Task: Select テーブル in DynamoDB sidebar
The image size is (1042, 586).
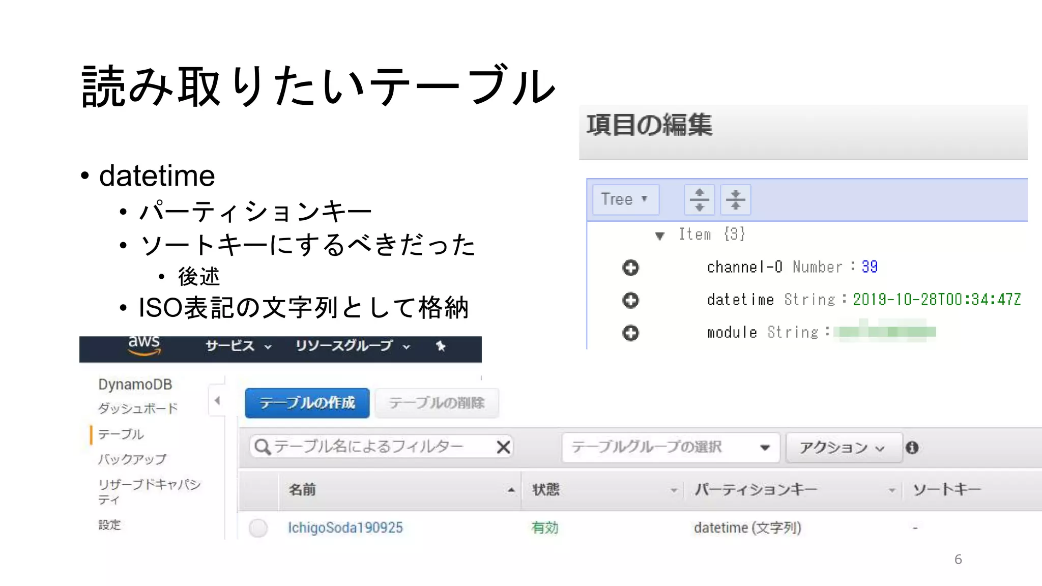Action: [x=121, y=434]
